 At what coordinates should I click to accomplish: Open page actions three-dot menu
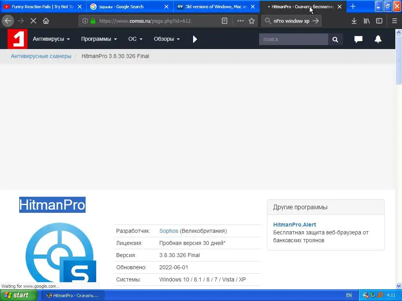[x=241, y=21]
